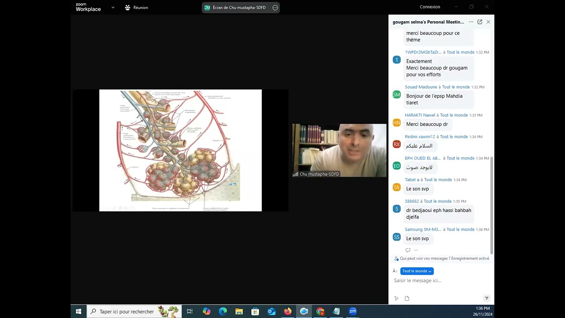Open File Explorer from taskbar

pyautogui.click(x=239, y=311)
